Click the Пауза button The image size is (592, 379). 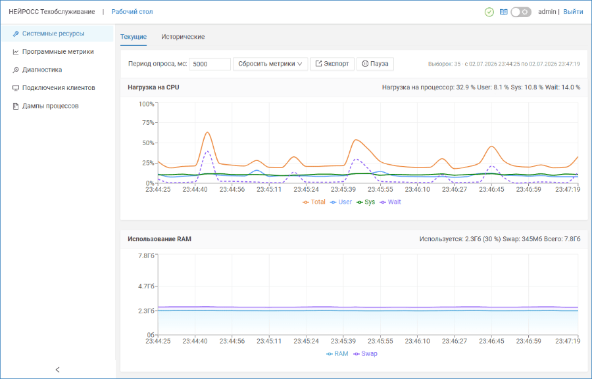coord(376,64)
